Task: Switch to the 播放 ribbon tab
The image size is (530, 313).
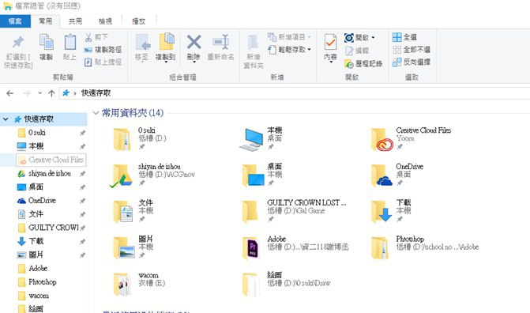Action: coord(138,21)
